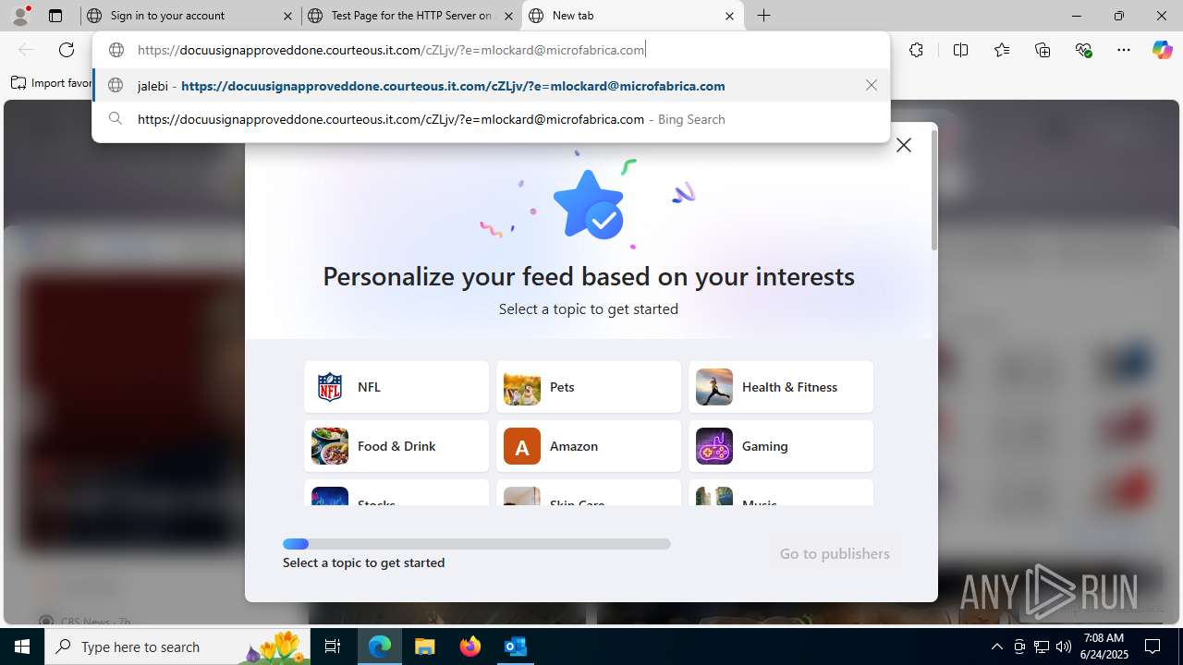Click the topic selection progress bar
Viewport: 1183px width, 665px height.
[477, 544]
